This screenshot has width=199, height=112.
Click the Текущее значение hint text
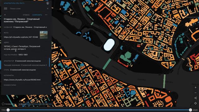point(25,65)
